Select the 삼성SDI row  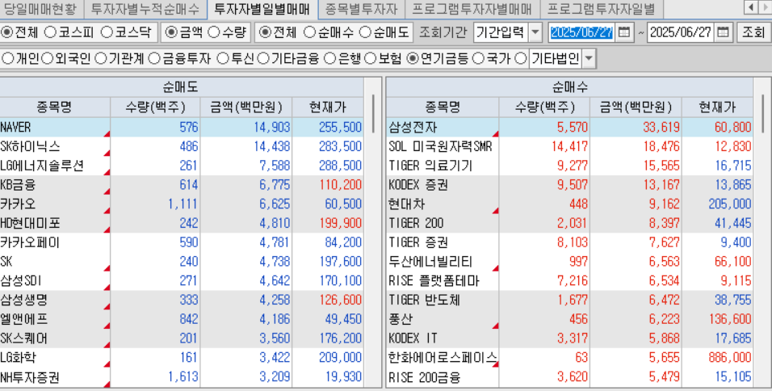[181, 280]
